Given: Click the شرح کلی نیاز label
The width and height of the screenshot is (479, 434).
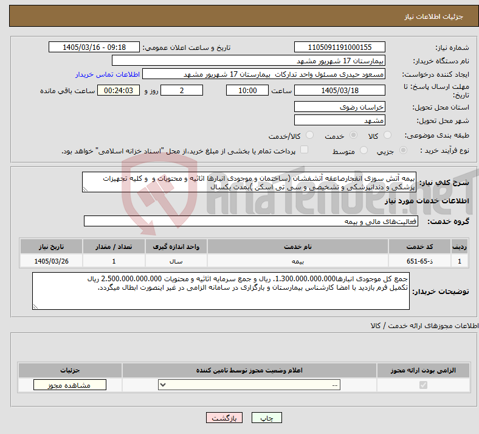Looking at the screenshot, I should pos(444,183).
